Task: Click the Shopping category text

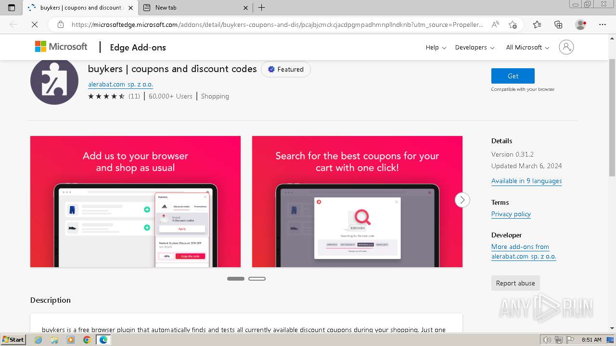Action: (x=215, y=96)
